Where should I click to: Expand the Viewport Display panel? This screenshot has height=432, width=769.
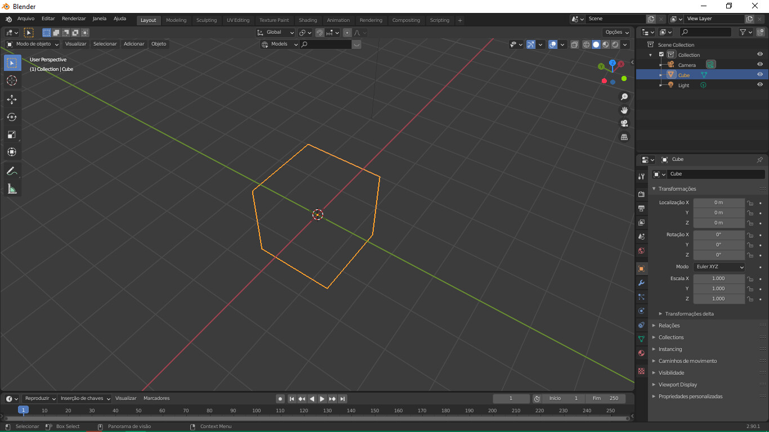677,385
